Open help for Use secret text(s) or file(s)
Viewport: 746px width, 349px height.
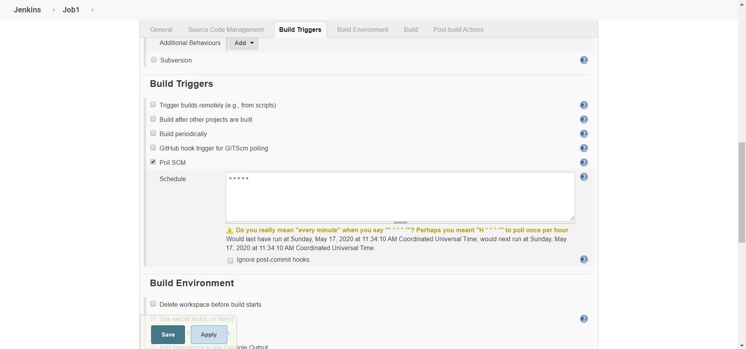click(584, 319)
